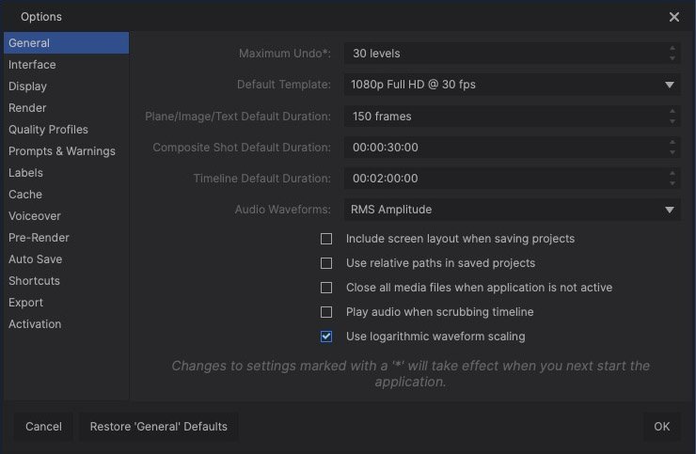Go to the Auto Save settings
Viewport: 696px width, 454px height.
[x=35, y=259]
